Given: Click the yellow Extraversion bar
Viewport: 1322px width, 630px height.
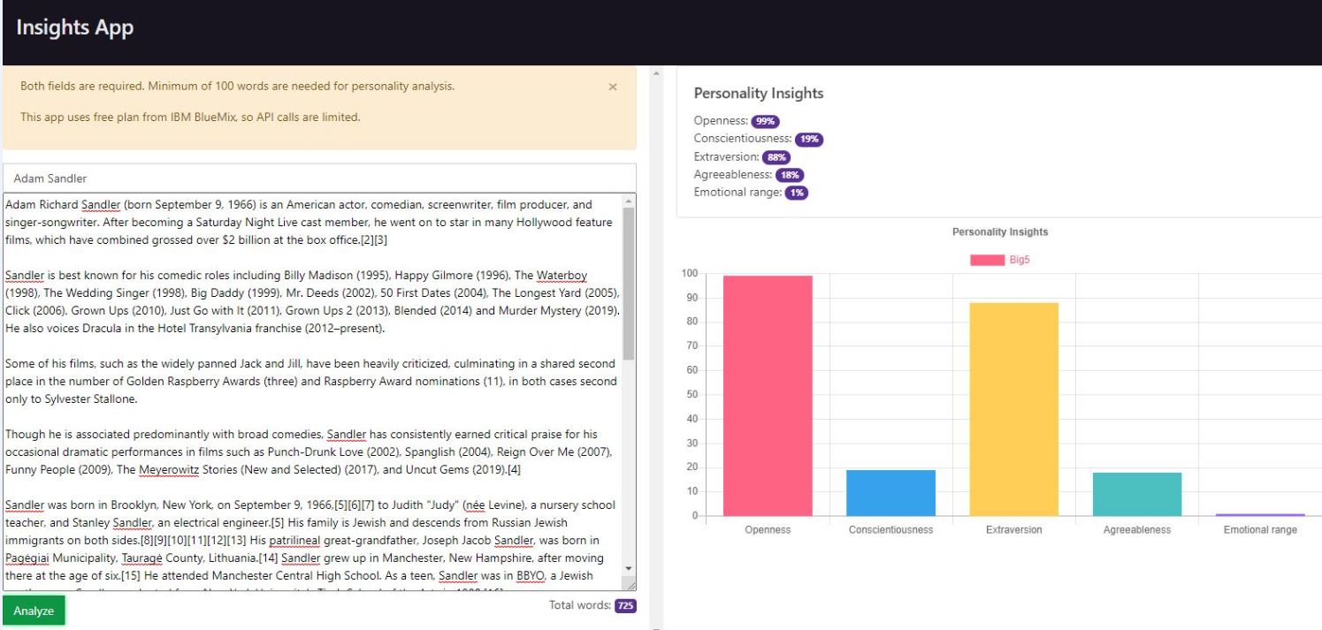Looking at the screenshot, I should (x=1013, y=409).
